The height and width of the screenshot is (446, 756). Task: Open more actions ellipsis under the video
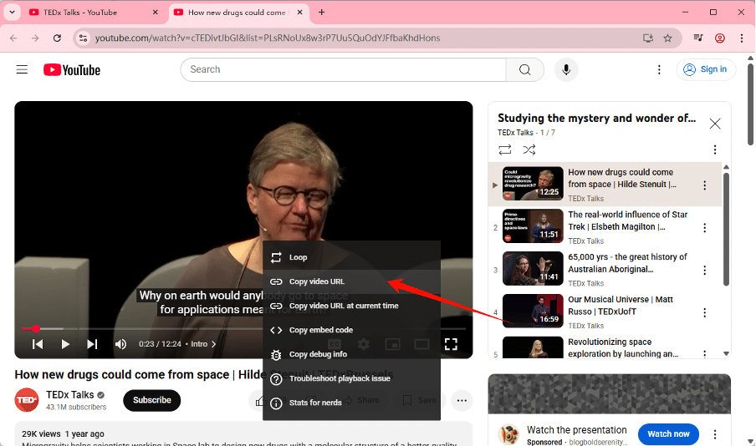[462, 400]
